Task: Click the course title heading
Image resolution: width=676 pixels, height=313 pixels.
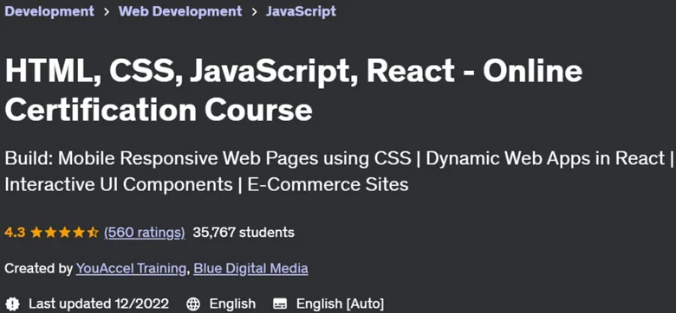Action: click(x=293, y=91)
